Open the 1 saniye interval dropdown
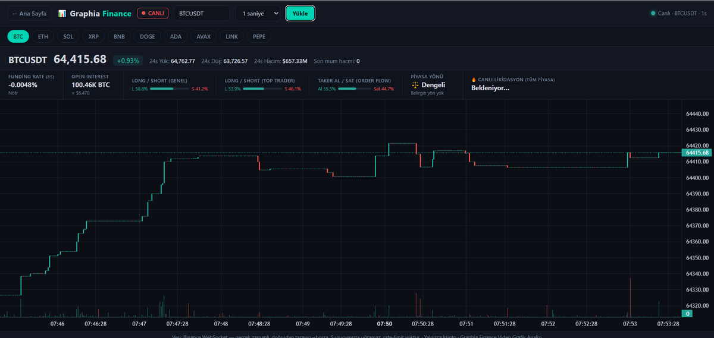Image resolution: width=714 pixels, height=338 pixels. click(258, 13)
